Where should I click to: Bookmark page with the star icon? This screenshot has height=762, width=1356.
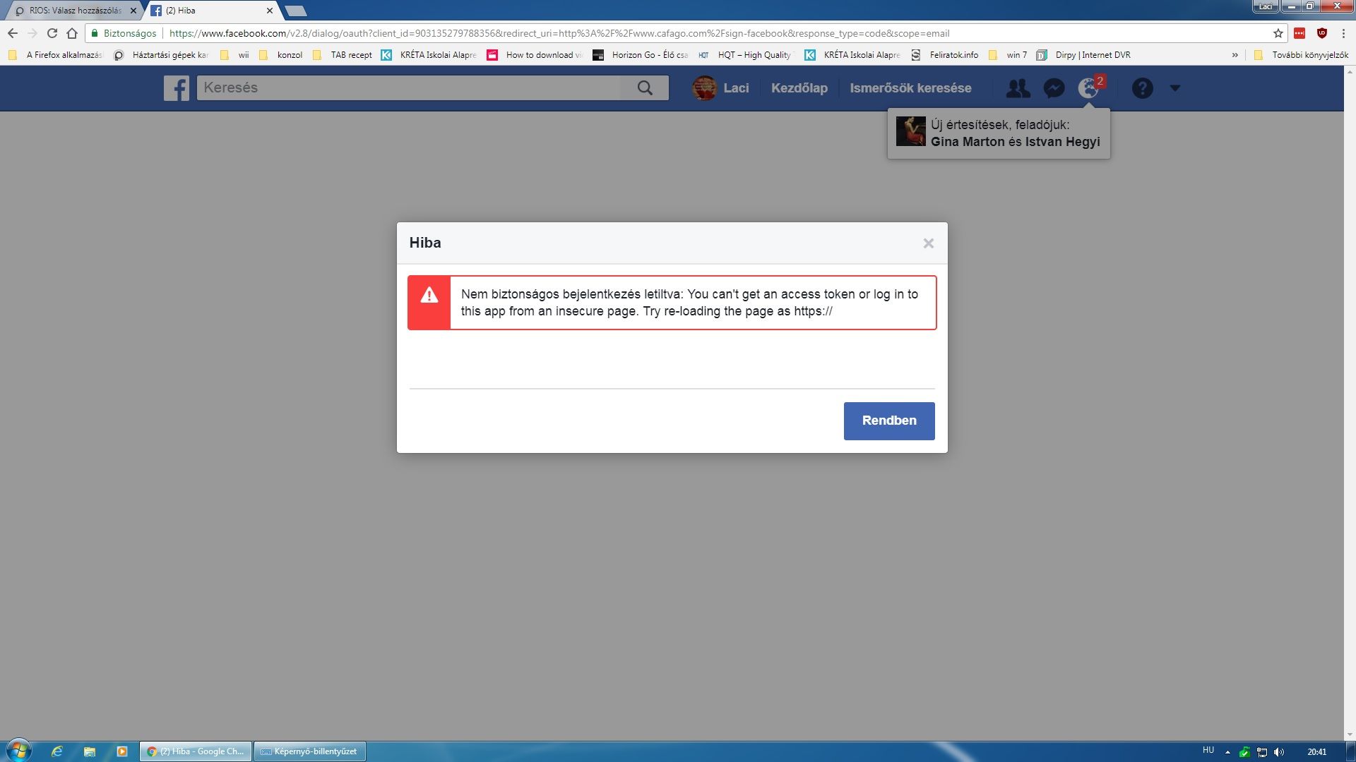(x=1278, y=33)
